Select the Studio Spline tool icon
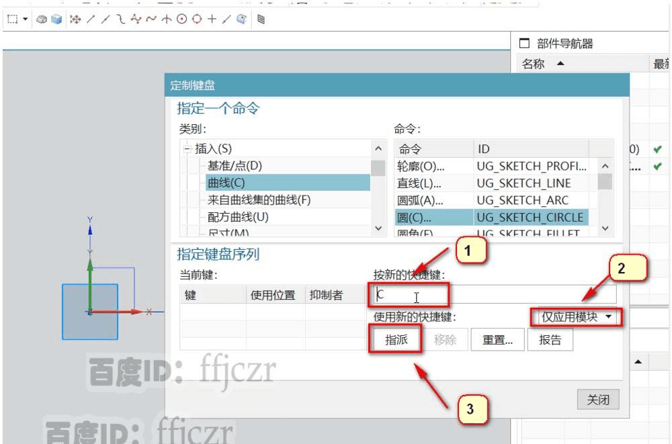 tap(137, 19)
